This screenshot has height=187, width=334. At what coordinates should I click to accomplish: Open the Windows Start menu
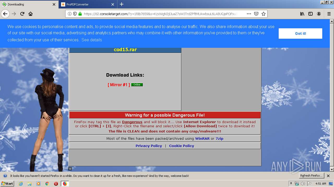pyautogui.click(x=7, y=184)
